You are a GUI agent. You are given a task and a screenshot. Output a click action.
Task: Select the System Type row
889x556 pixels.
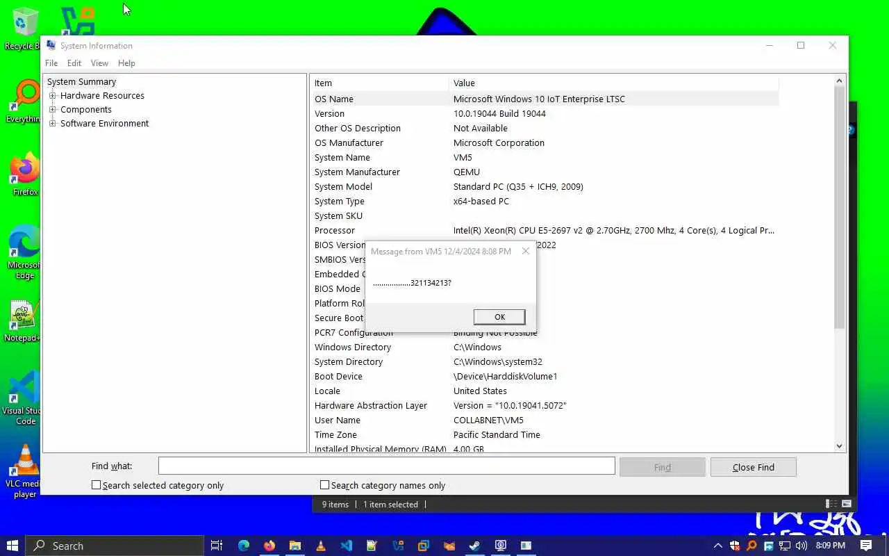[x=545, y=202]
